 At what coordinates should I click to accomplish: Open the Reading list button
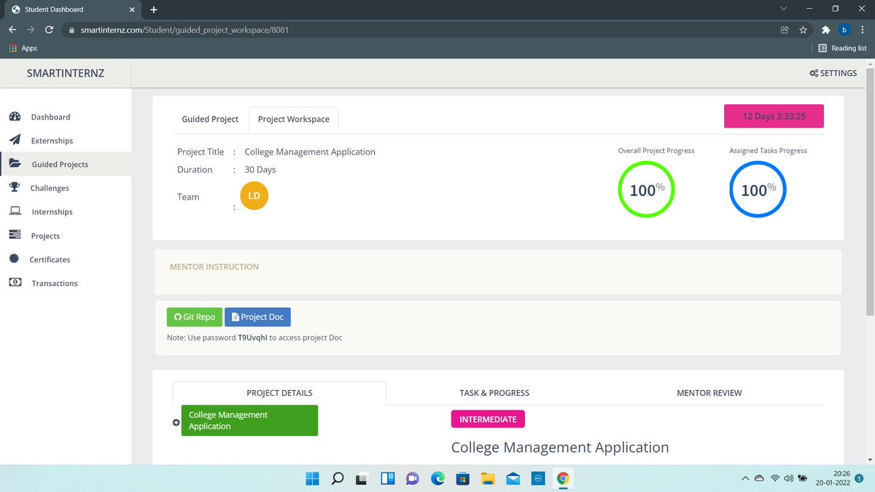pos(842,48)
